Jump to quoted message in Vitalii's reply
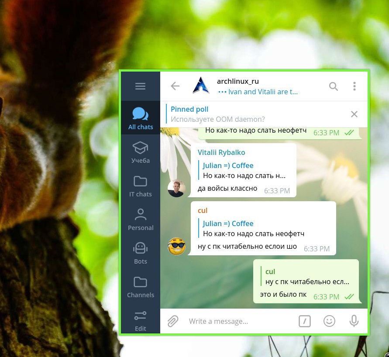This screenshot has width=389, height=357. pyautogui.click(x=244, y=170)
